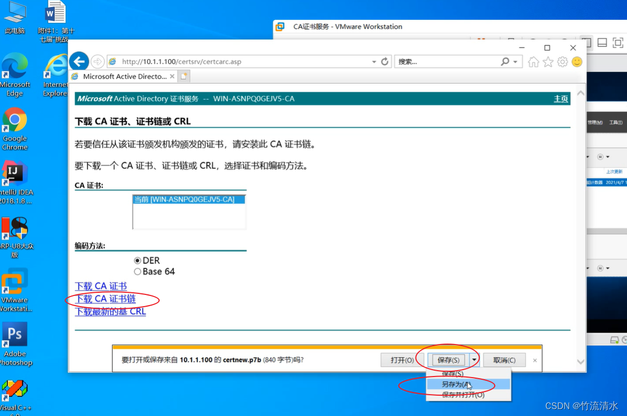
Task: Open This PC desktop icon
Action: (x=15, y=18)
